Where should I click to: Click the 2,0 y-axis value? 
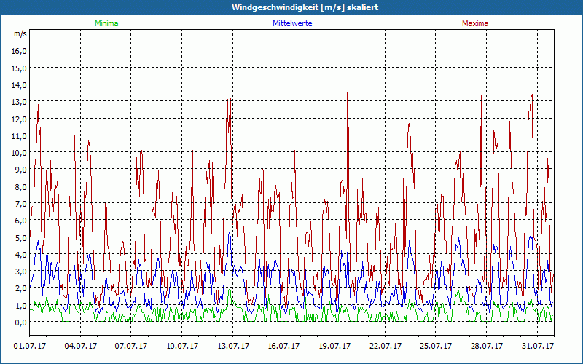pyautogui.click(x=21, y=288)
